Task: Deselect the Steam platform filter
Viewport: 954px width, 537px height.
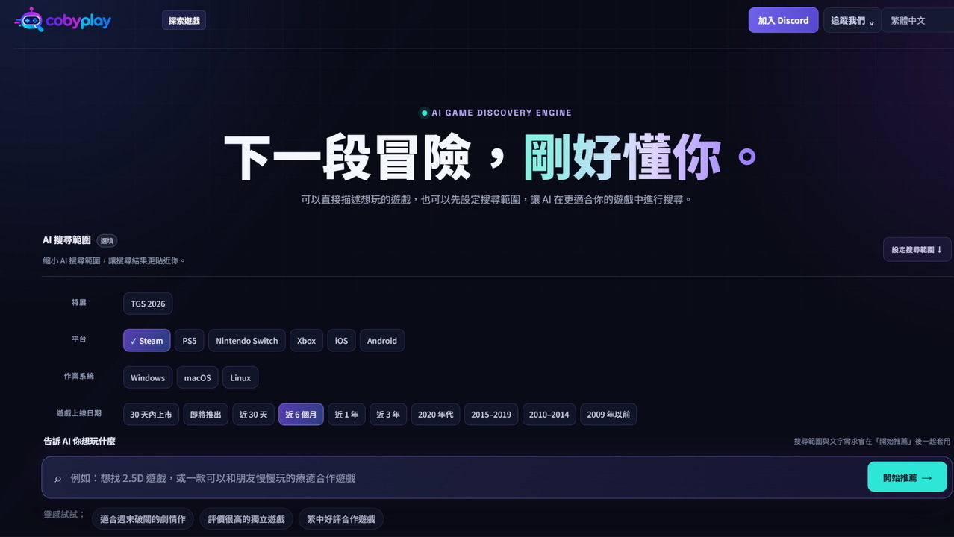Action: tap(146, 340)
